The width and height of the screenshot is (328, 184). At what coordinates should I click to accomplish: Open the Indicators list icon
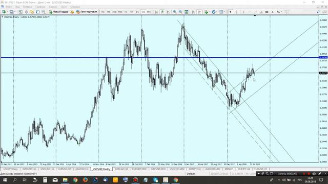[x=207, y=12]
